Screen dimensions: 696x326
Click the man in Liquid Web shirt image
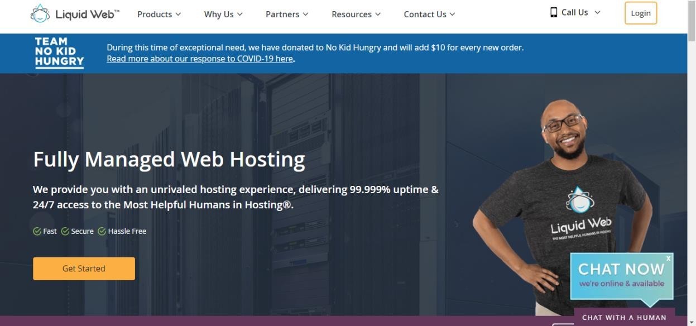coord(563,207)
